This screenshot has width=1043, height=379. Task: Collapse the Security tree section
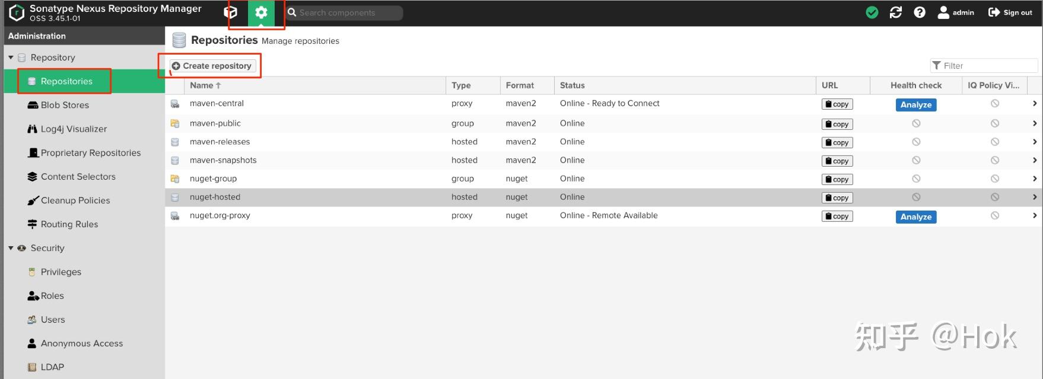click(x=11, y=248)
